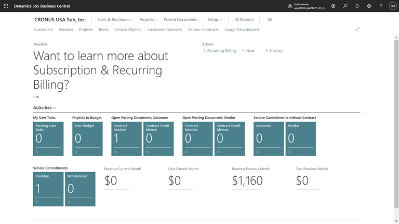This screenshot has width=399, height=224.
Task: Click the scrollbar down arrow
Action: [x=396, y=221]
